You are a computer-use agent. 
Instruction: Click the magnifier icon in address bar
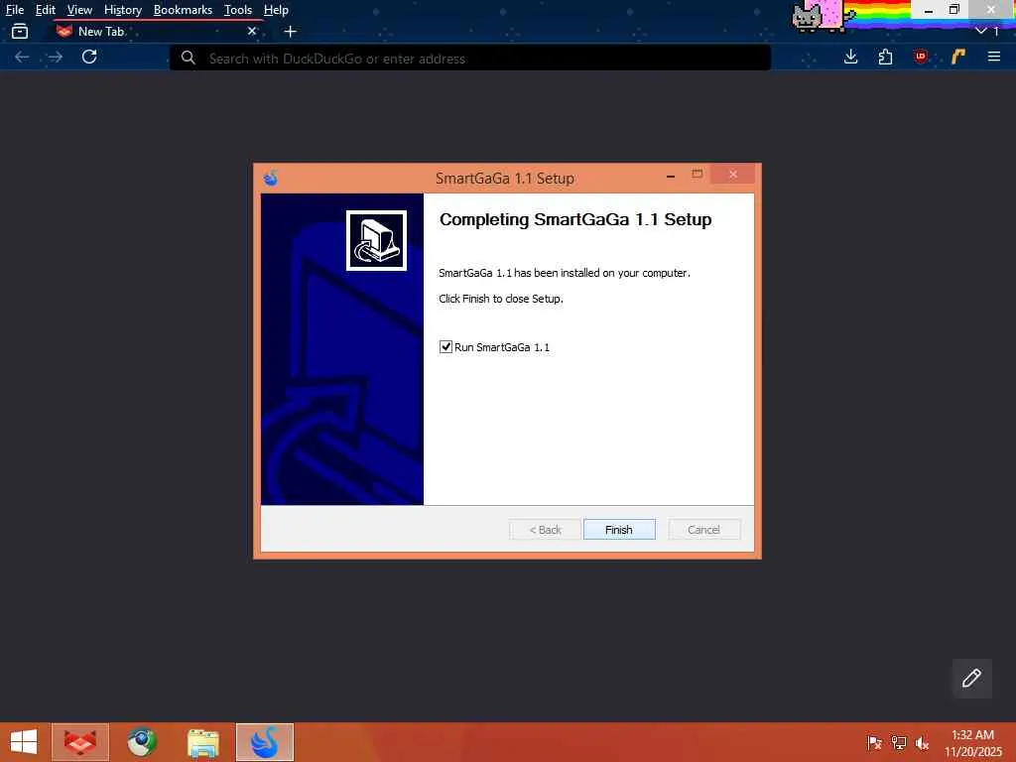[x=189, y=59]
